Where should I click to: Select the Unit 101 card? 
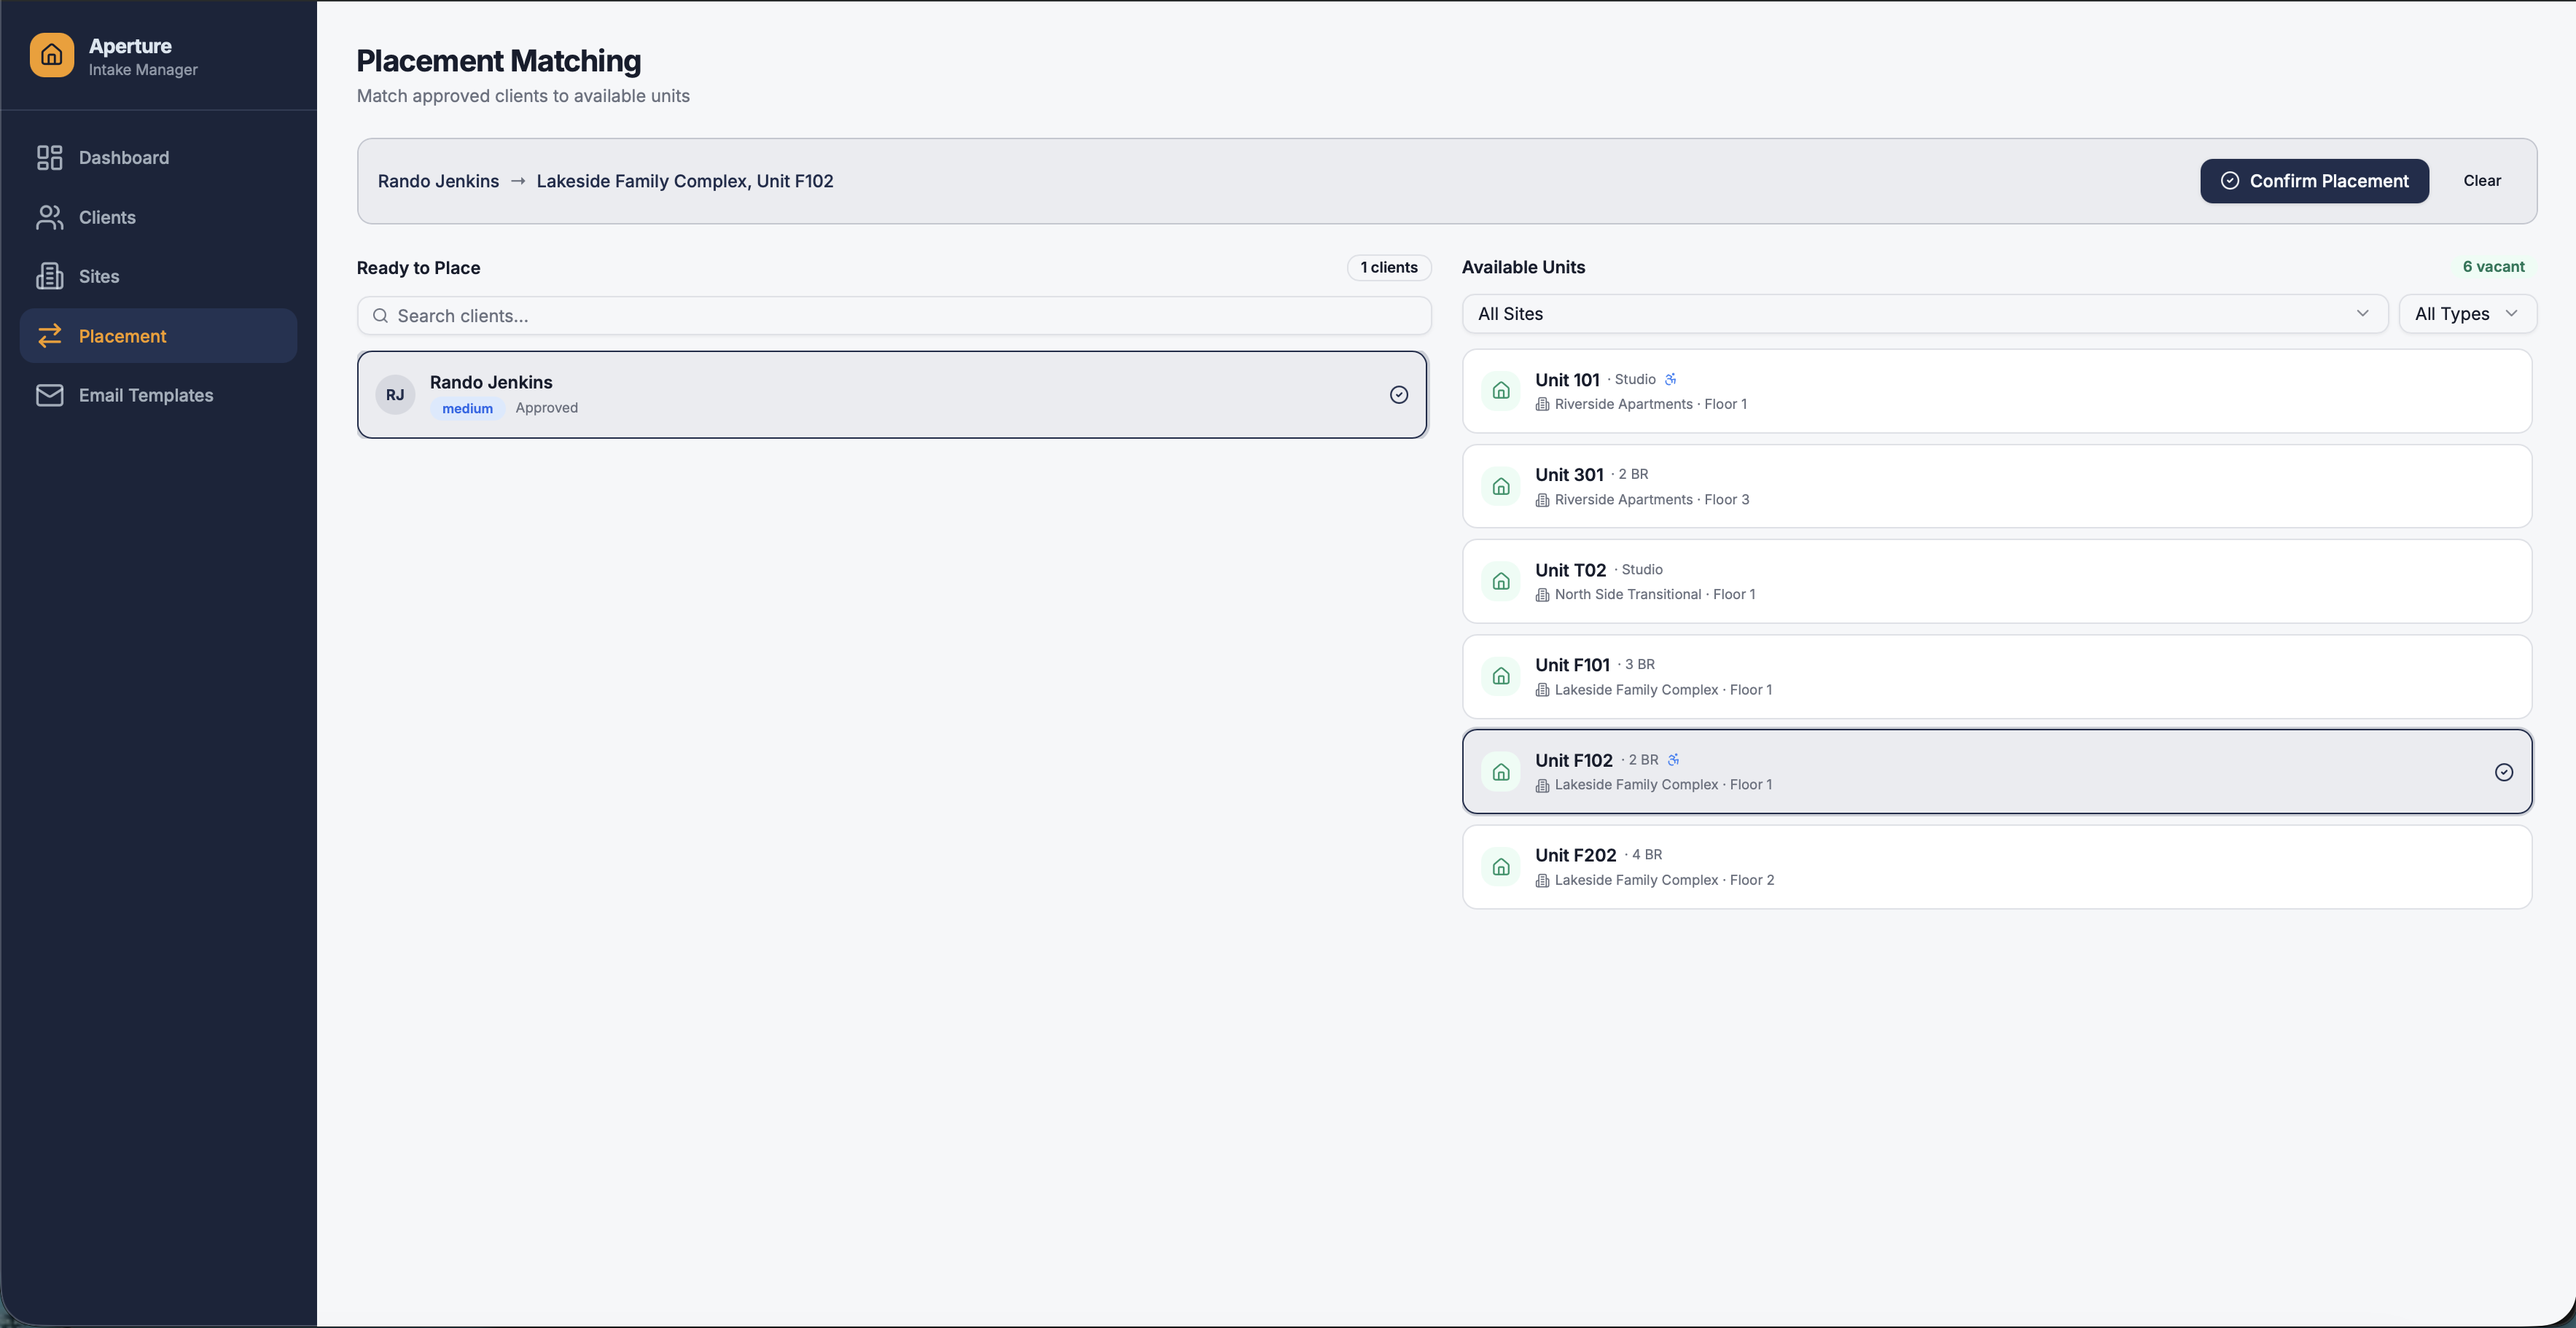coord(1997,391)
